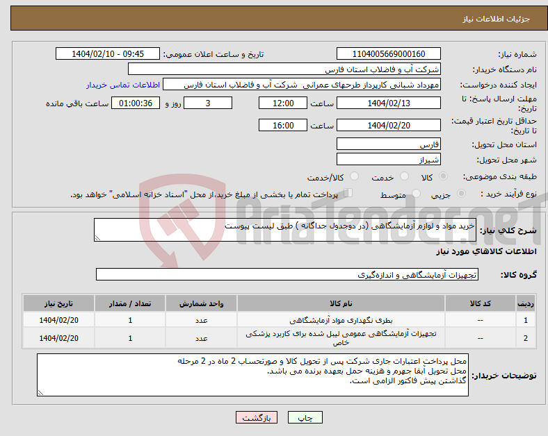Click the تاریخ نیاز column header
The image size is (548, 436).
tap(58, 303)
